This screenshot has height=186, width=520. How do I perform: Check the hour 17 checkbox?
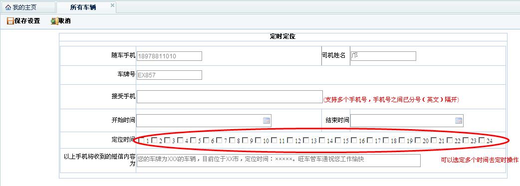pos(370,141)
